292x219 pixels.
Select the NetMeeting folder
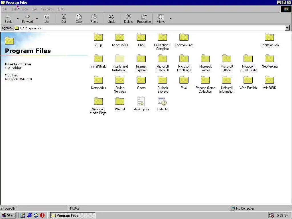point(269,62)
